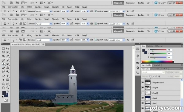Click lock all padlock in Layers panel
The image size is (184, 112).
(159, 76)
